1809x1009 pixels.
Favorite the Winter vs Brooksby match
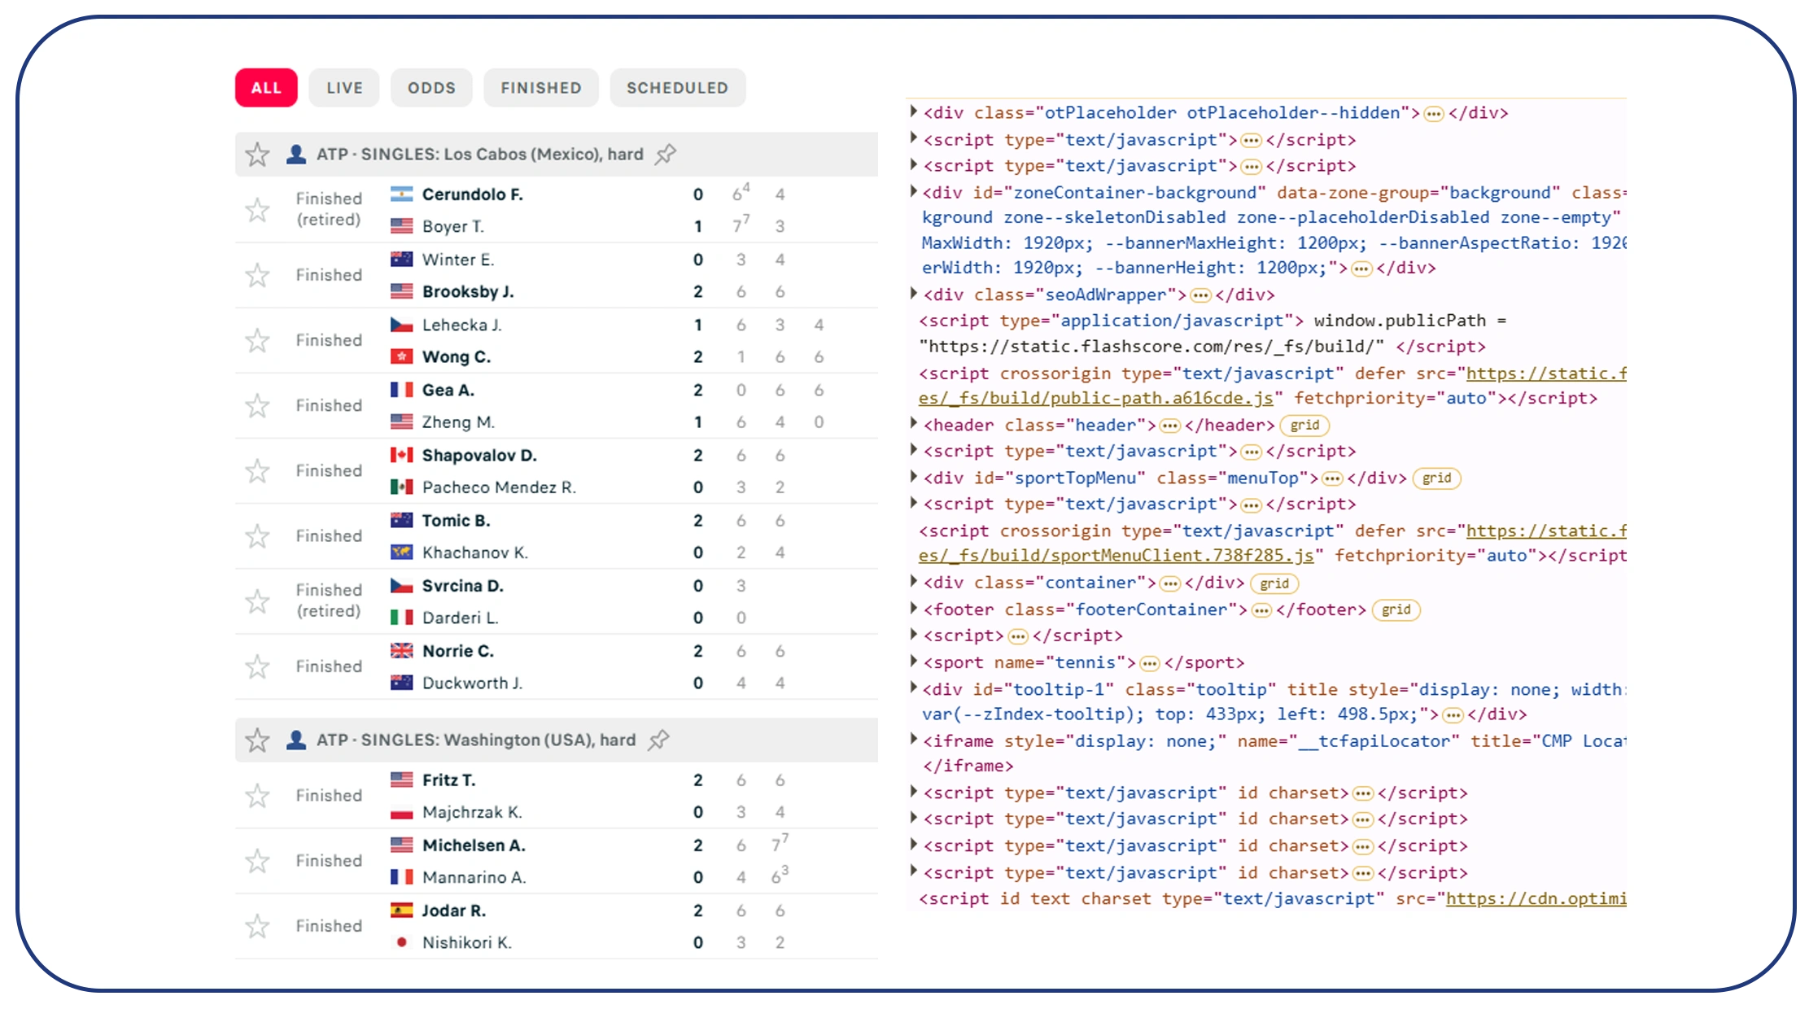(257, 275)
